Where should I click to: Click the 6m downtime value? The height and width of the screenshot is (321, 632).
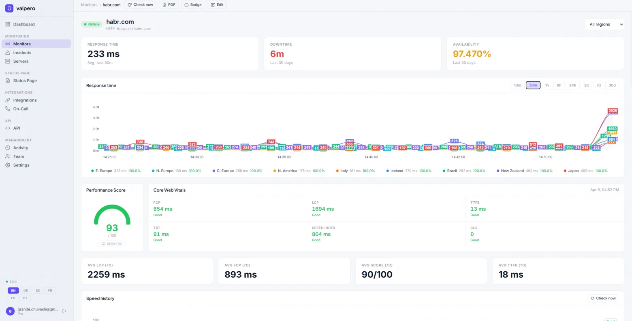(277, 54)
